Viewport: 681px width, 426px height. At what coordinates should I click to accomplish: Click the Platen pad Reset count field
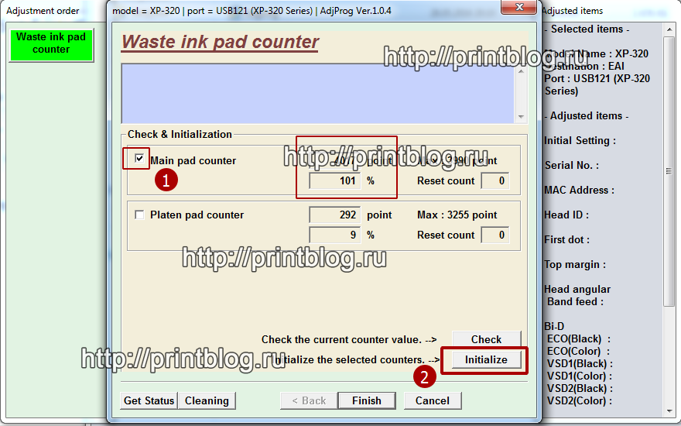click(x=494, y=235)
